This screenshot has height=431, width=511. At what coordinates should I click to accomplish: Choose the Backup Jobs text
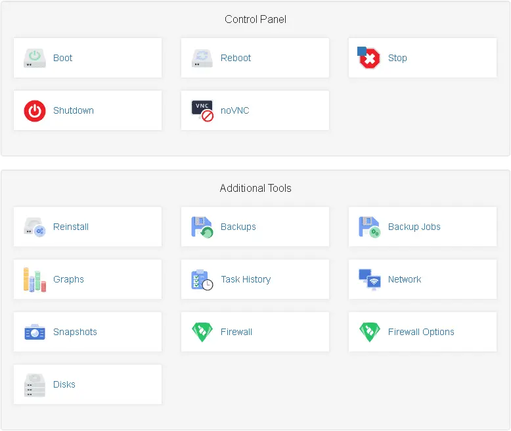point(414,227)
